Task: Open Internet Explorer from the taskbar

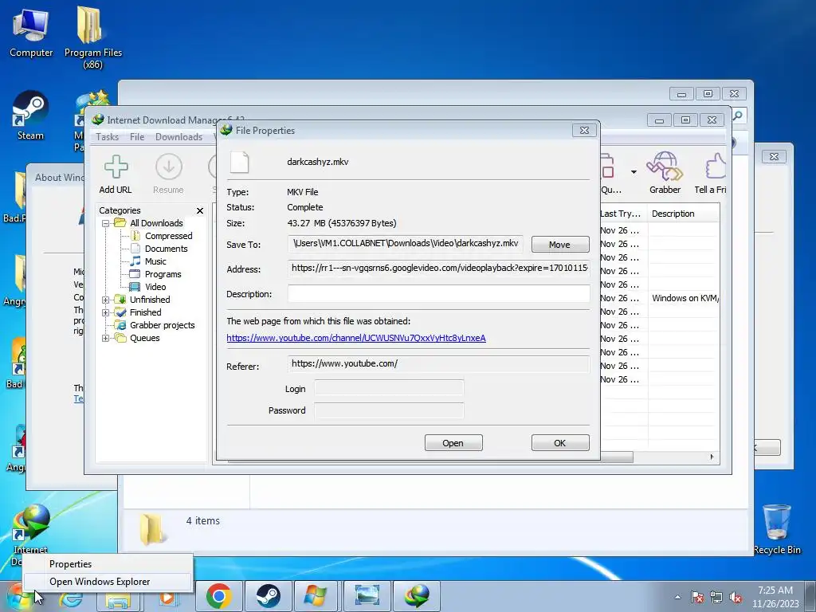Action: tap(70, 596)
